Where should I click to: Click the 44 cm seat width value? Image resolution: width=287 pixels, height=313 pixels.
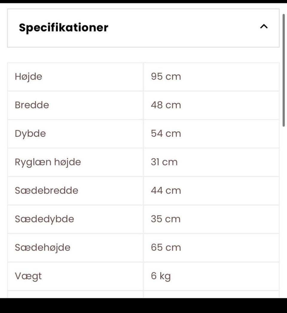pyautogui.click(x=166, y=190)
